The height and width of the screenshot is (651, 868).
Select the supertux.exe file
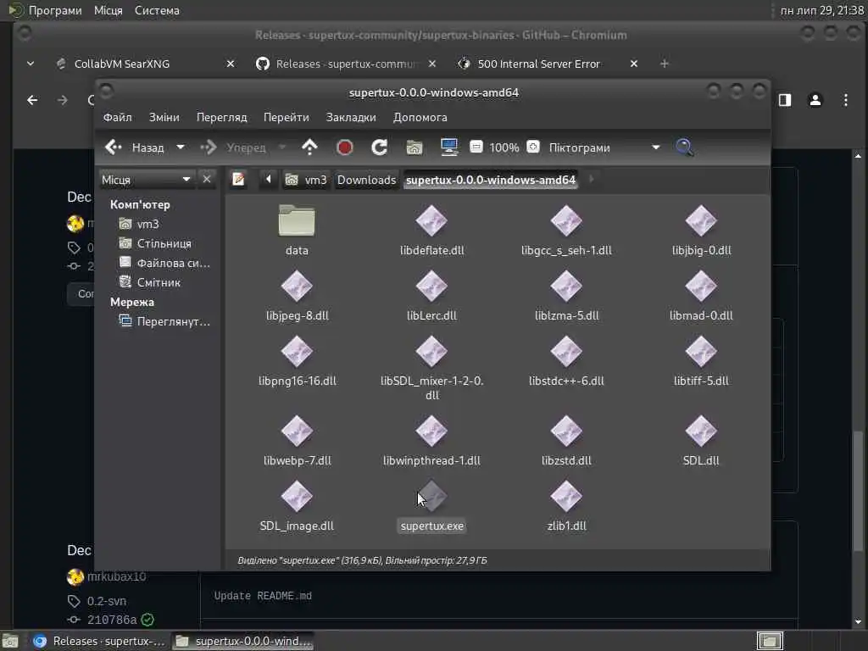click(432, 505)
